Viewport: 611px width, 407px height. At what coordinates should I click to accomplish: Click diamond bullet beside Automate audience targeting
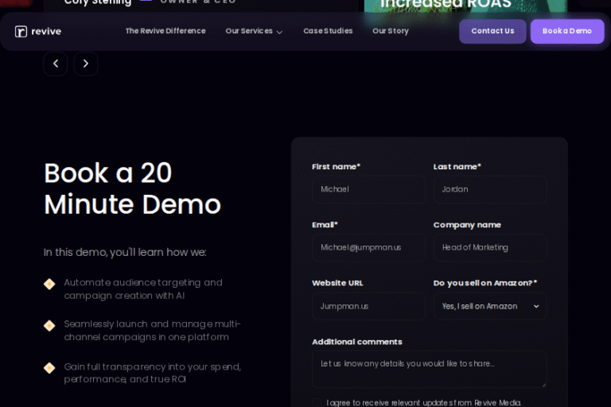click(x=49, y=284)
